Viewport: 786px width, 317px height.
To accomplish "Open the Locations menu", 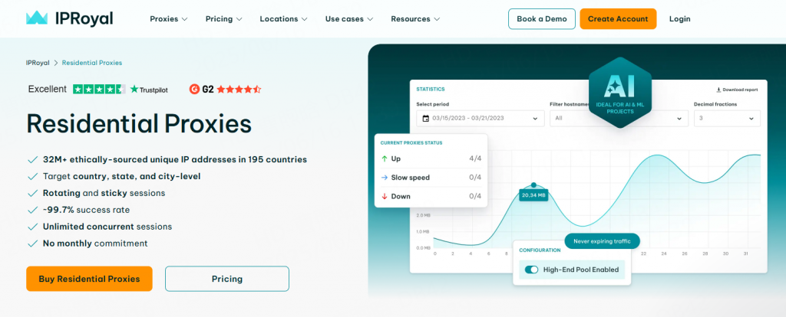I will [x=284, y=19].
